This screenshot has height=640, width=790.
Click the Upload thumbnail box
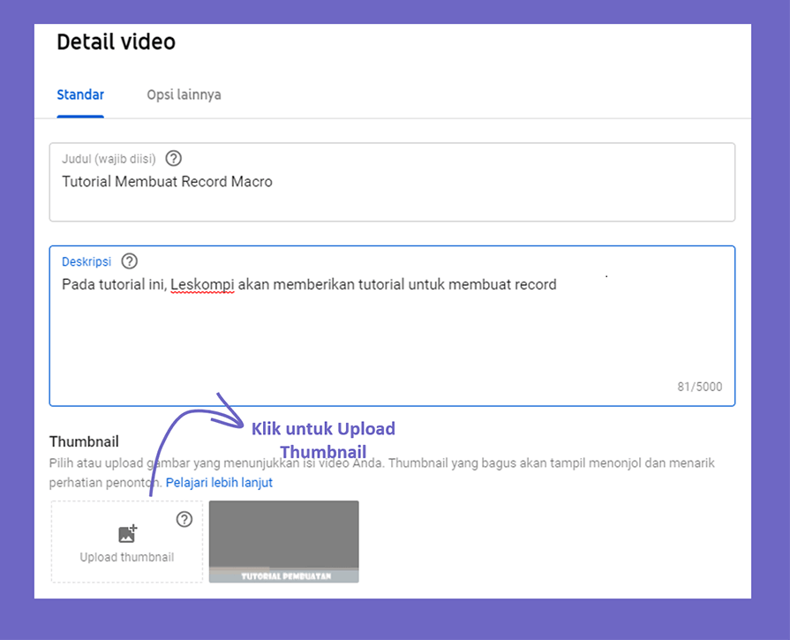tap(127, 542)
